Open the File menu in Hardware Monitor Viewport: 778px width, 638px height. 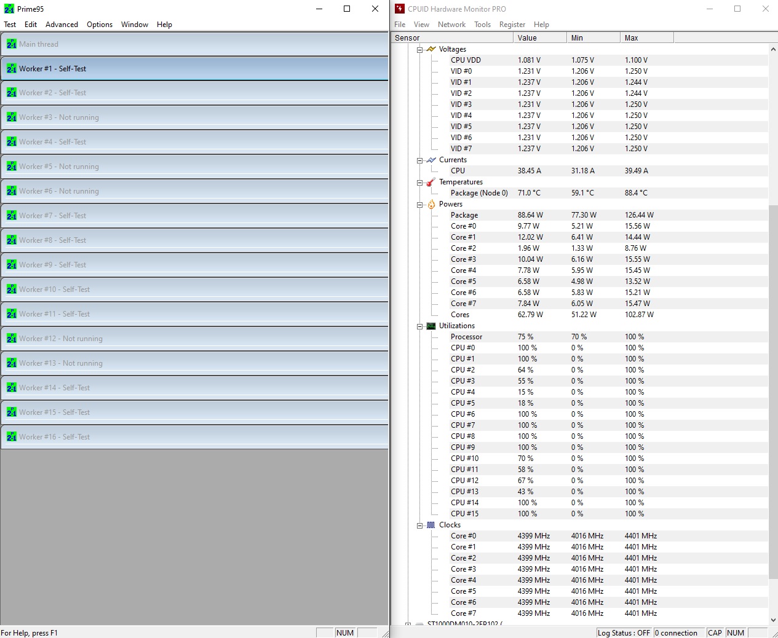click(x=400, y=25)
